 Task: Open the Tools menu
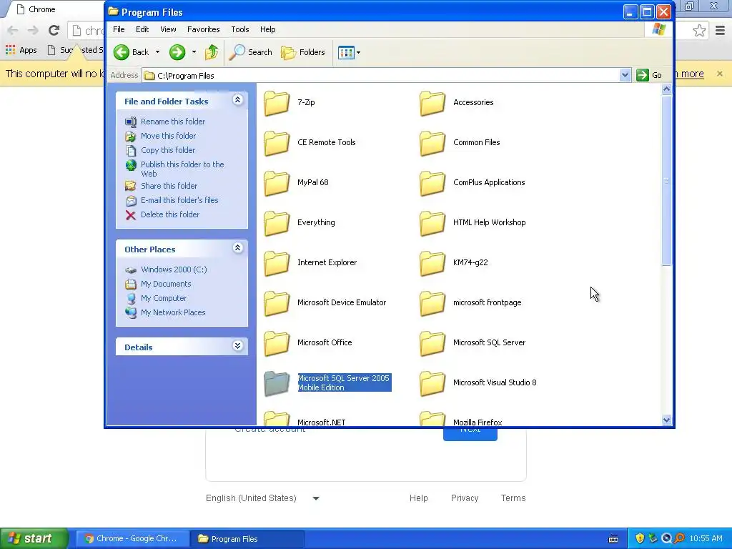pos(240,29)
